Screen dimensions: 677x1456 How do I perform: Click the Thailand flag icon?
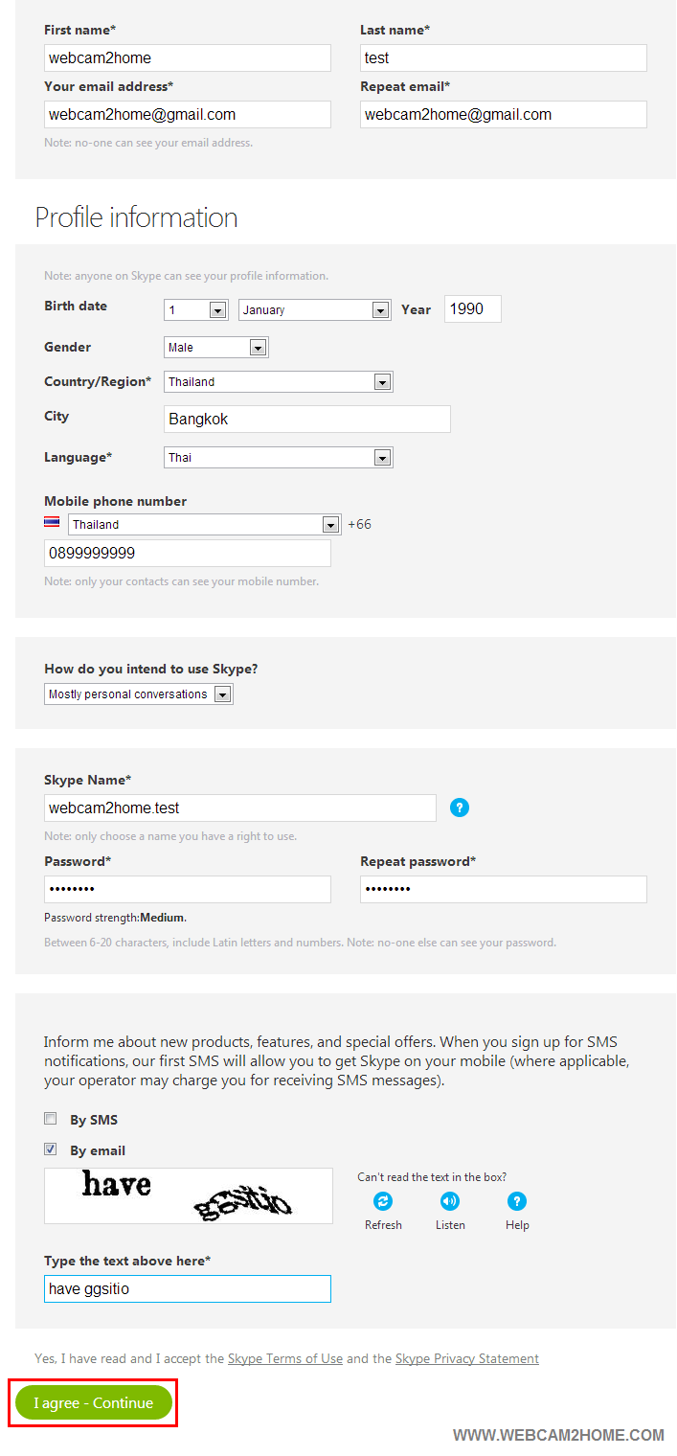52,522
